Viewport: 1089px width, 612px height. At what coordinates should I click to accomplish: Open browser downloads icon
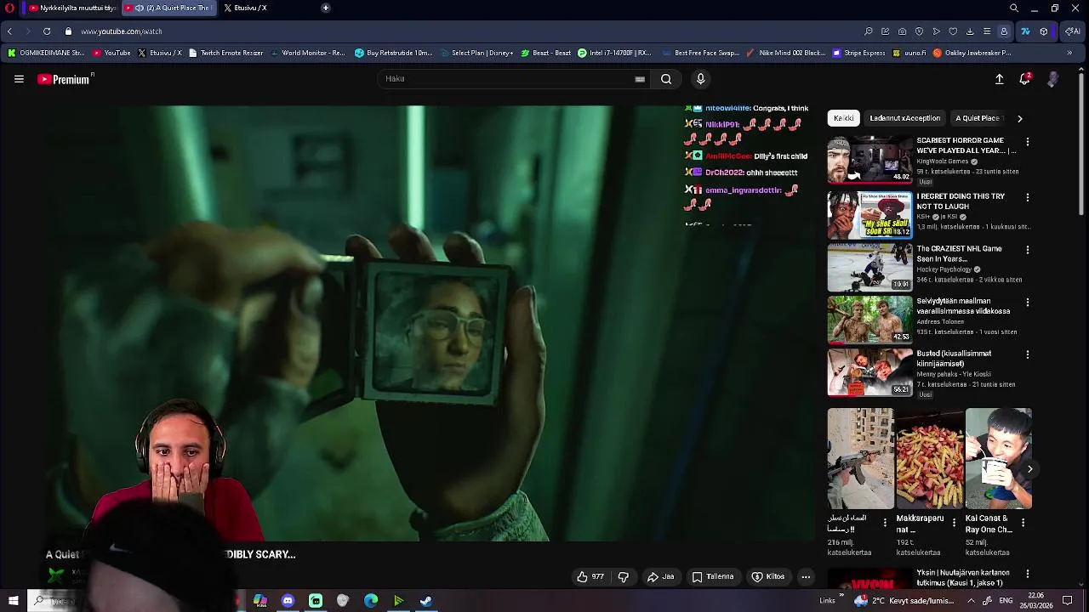[x=970, y=31]
